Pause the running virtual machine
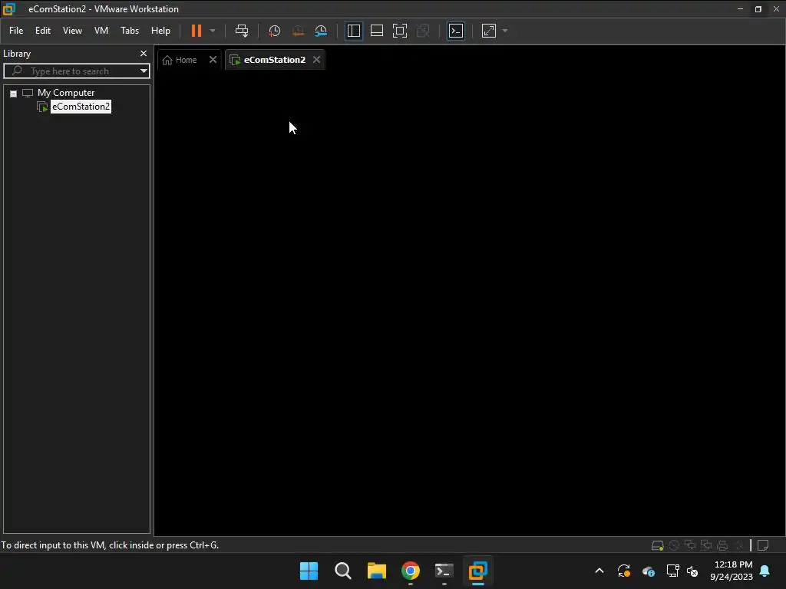Screen dimensions: 786x589 196,31
